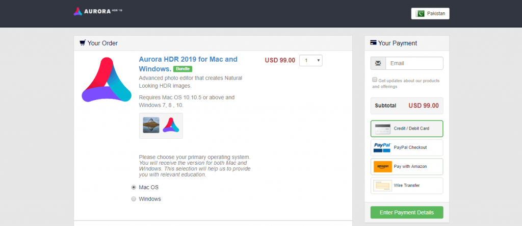This screenshot has width=522, height=226.
Task: Click 'Please choose your primary operating system' text
Action: tap(194, 157)
